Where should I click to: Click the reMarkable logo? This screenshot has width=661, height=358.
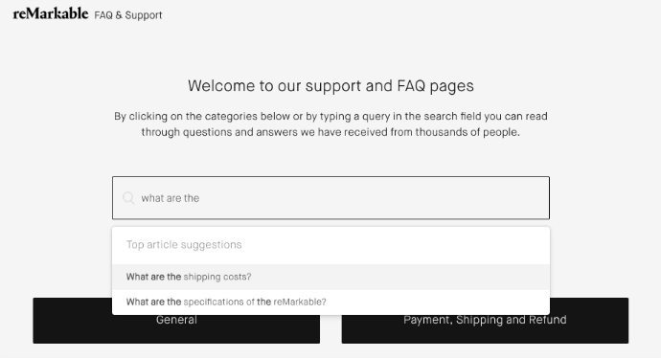tap(51, 13)
